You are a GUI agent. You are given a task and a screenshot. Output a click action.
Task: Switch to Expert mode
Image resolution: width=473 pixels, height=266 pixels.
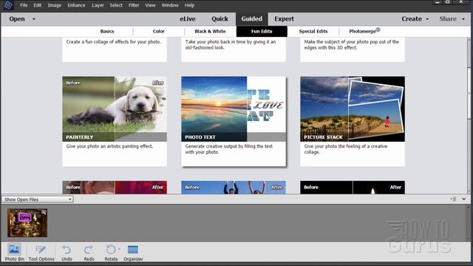[284, 18]
